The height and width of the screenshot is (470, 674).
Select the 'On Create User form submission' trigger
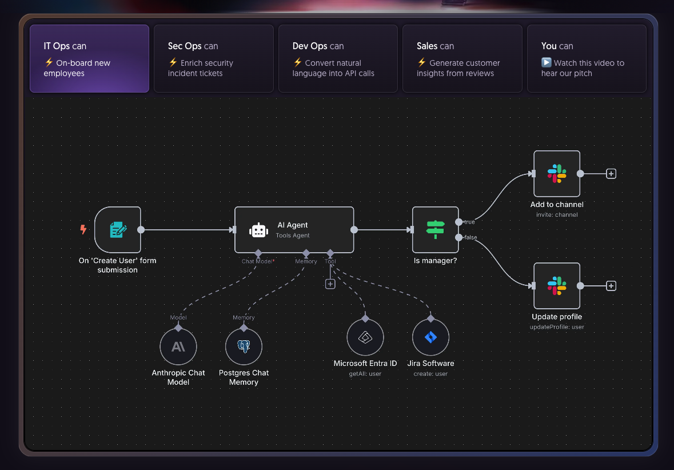click(x=118, y=230)
